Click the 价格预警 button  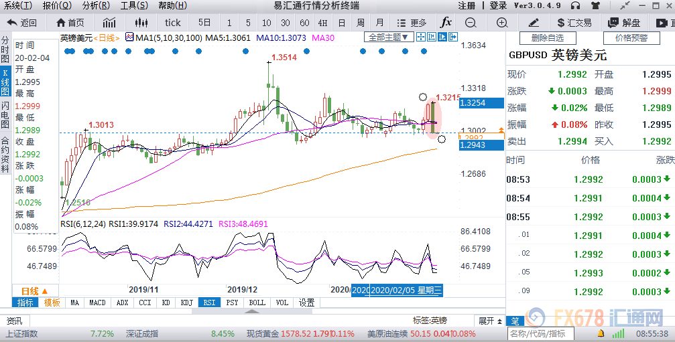(631, 37)
